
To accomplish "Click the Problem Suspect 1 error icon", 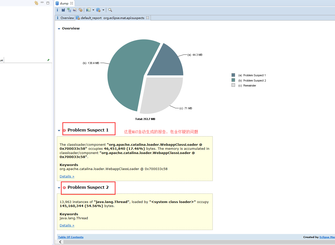I will (64, 130).
